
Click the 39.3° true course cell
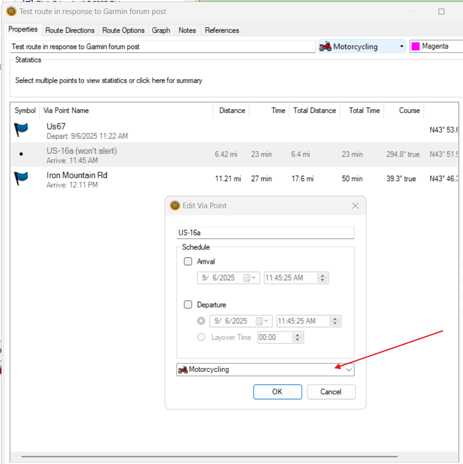[x=401, y=179]
